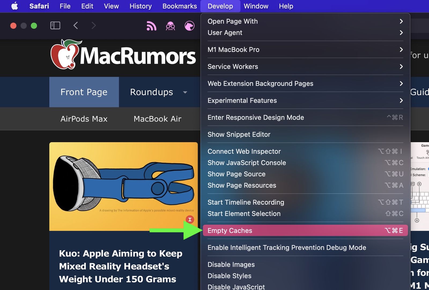The width and height of the screenshot is (429, 290).
Task: Expand the Open Page With submenu
Action: pos(305,21)
